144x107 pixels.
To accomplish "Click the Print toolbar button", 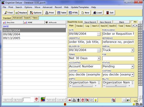I will (50, 13).
